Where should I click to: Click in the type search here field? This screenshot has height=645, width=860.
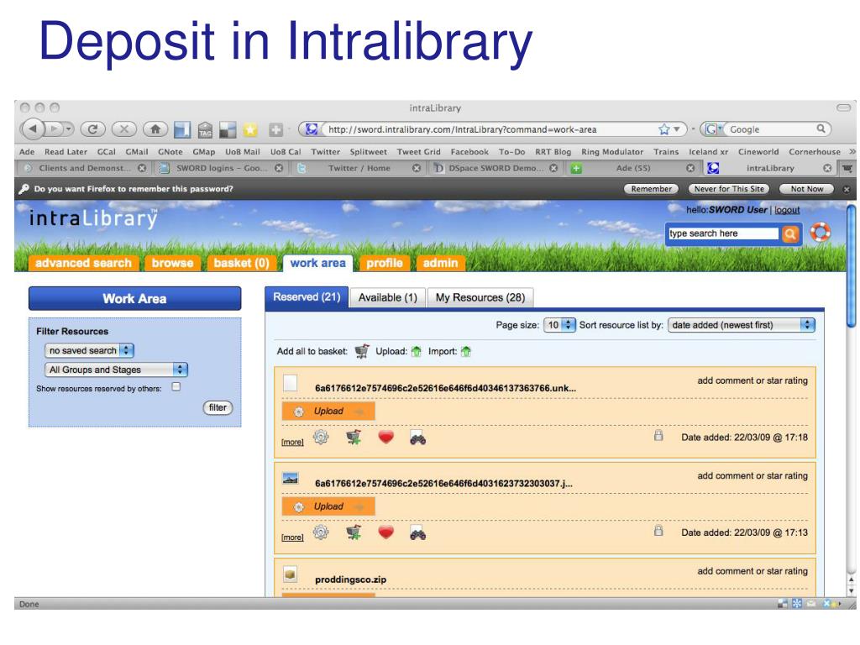(723, 233)
